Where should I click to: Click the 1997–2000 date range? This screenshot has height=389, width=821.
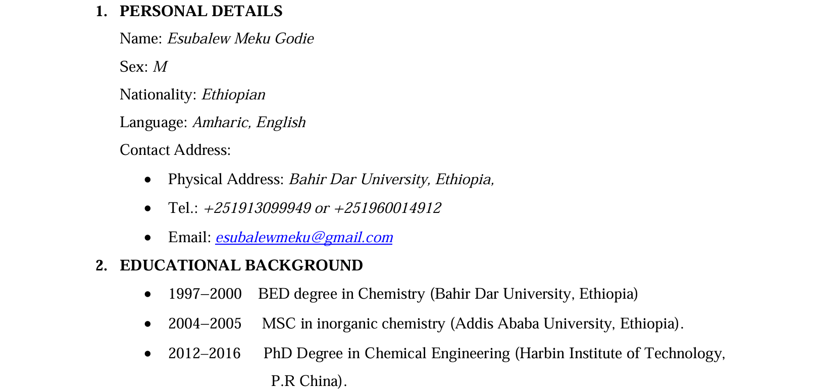204,294
